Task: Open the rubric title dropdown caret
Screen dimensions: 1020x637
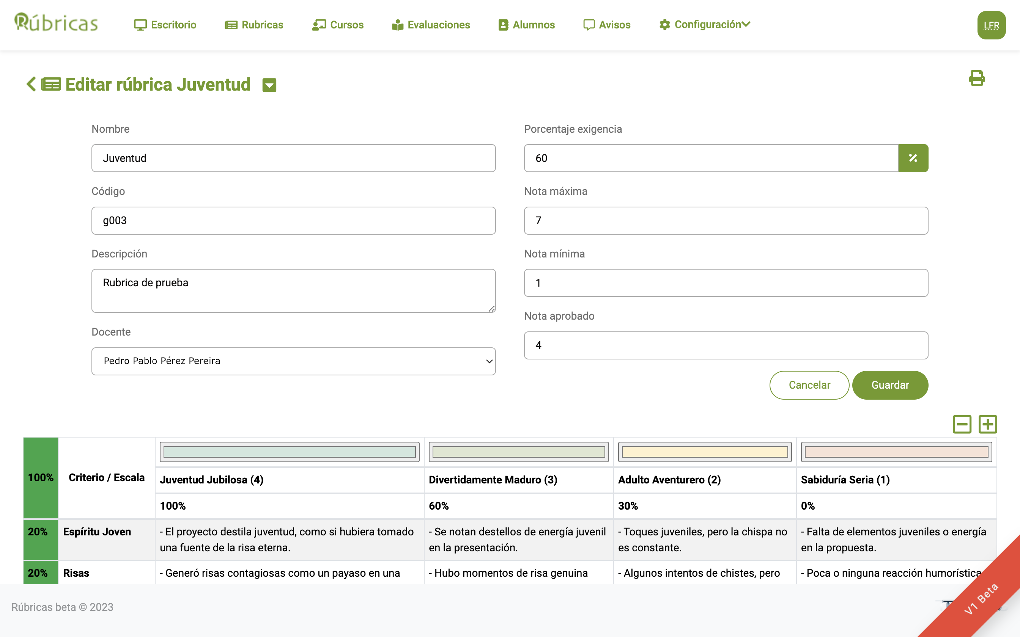Action: (x=269, y=85)
